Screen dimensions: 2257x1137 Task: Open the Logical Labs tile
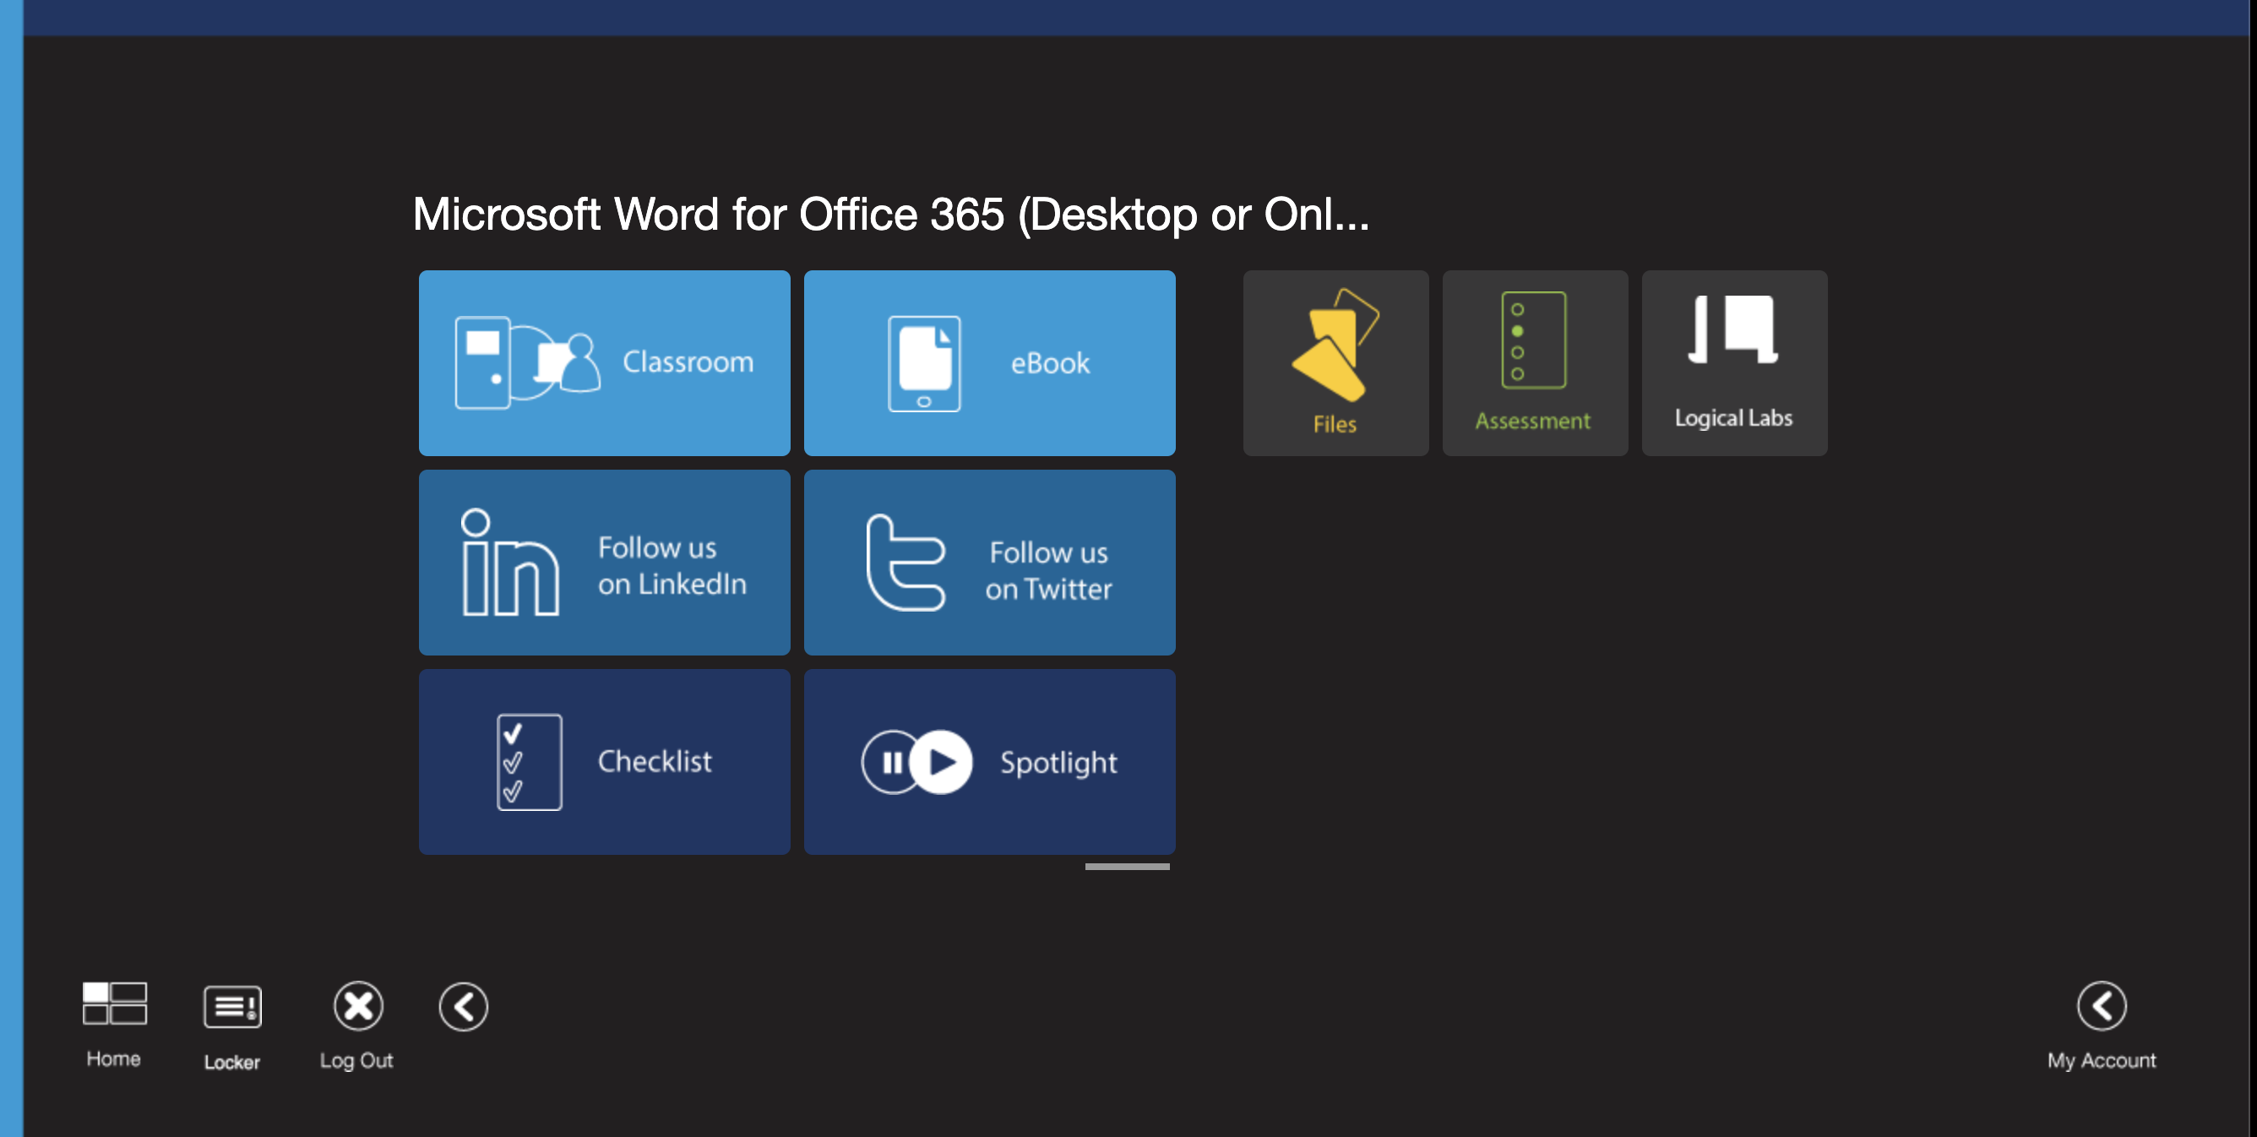(1733, 362)
